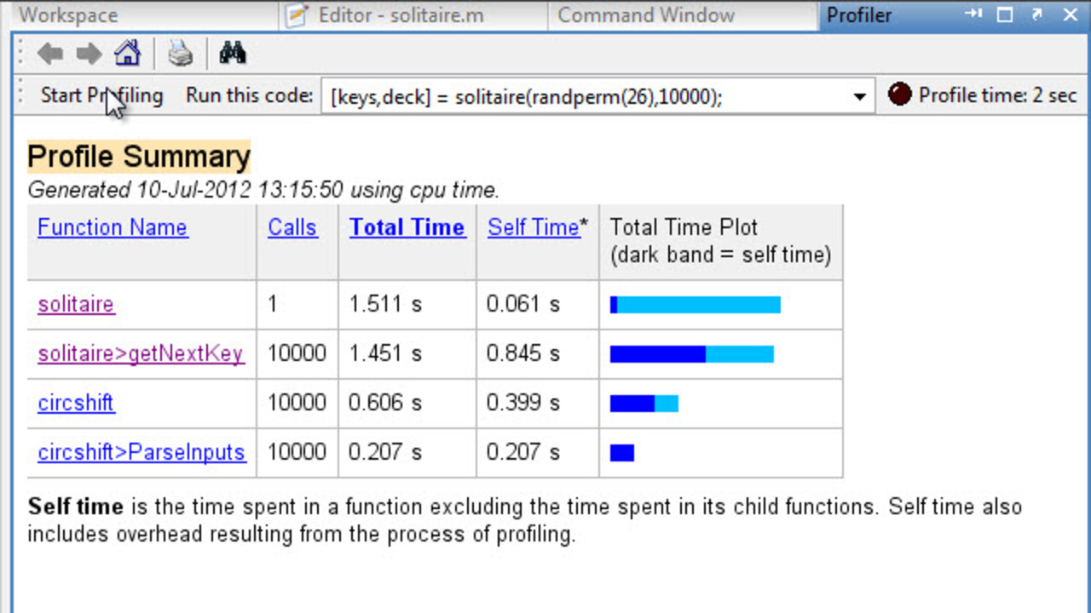This screenshot has width=1091, height=613.
Task: Open the Editor - solitaire.m tab
Action: [390, 15]
